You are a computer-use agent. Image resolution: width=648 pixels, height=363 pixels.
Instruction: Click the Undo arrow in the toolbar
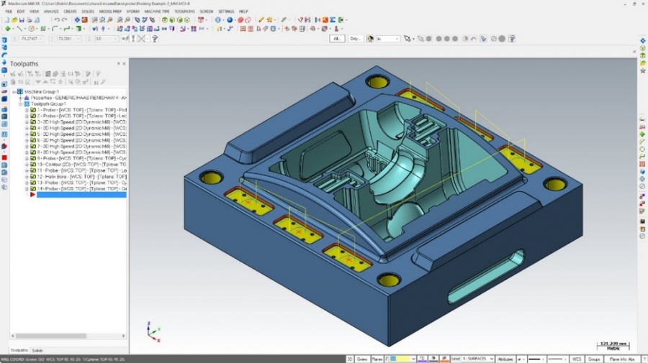coord(58,20)
